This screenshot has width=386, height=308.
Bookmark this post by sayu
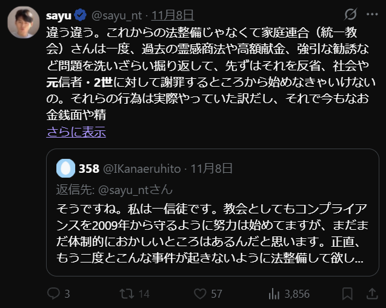[x=347, y=293]
